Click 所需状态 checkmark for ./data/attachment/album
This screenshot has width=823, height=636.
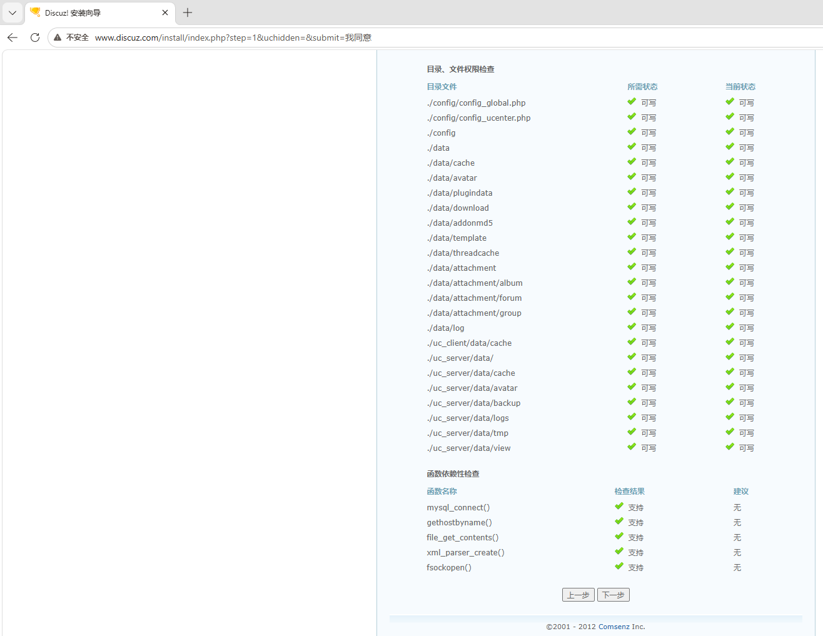click(x=632, y=282)
